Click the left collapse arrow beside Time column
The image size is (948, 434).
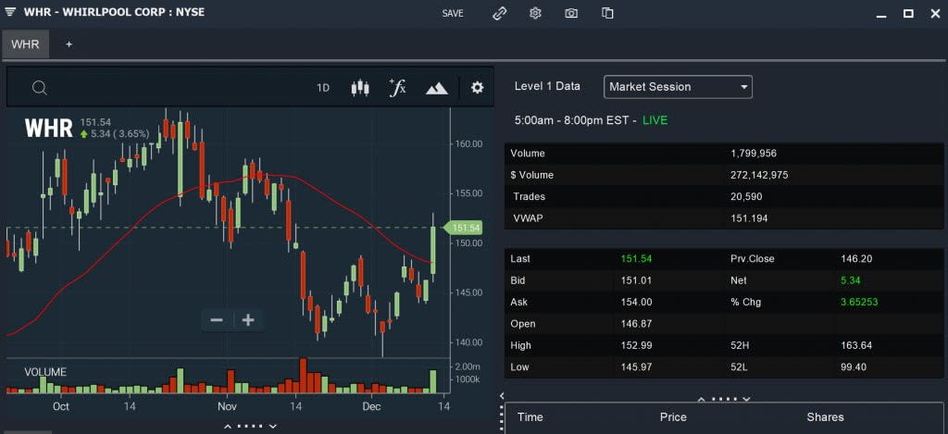[x=501, y=396]
